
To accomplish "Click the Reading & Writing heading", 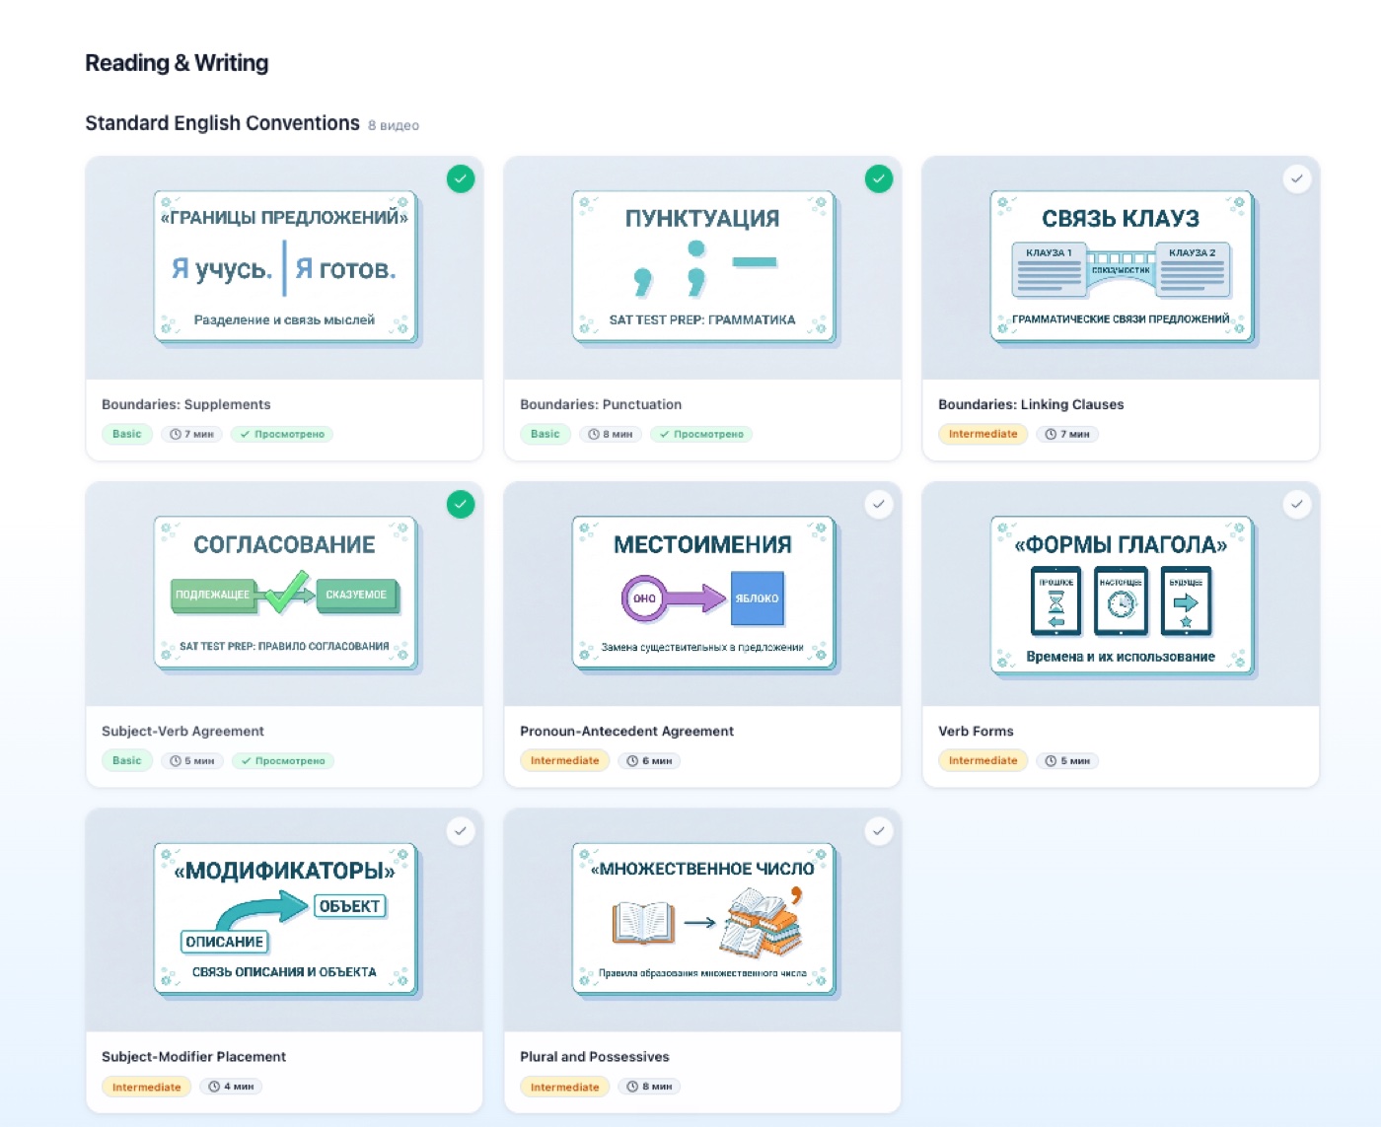I will coord(177,63).
